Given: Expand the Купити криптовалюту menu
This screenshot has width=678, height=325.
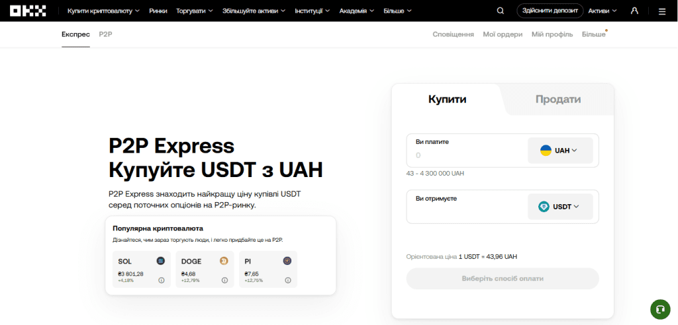Looking at the screenshot, I should click(x=104, y=11).
